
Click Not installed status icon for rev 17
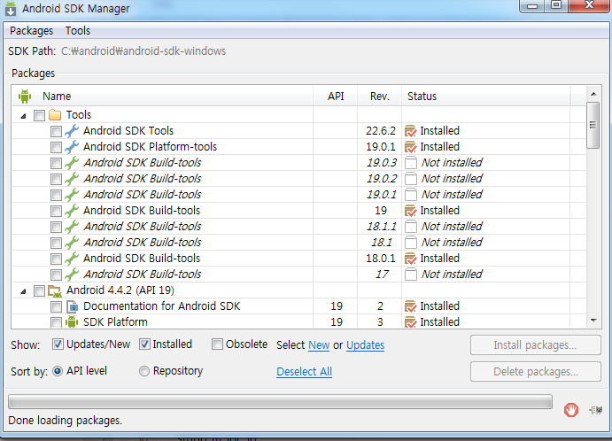click(411, 275)
